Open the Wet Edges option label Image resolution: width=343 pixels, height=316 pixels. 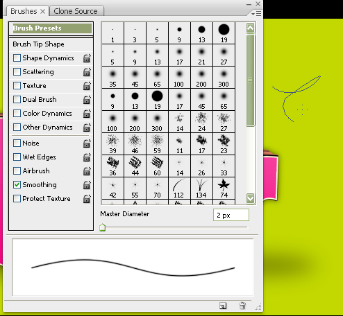(39, 157)
